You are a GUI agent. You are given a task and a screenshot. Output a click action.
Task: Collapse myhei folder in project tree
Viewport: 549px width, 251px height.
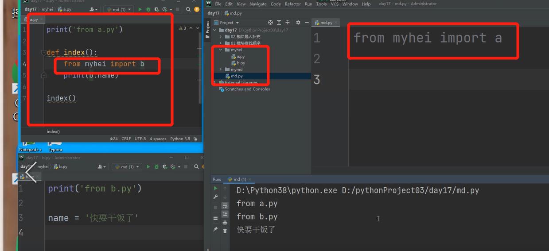[x=221, y=50]
